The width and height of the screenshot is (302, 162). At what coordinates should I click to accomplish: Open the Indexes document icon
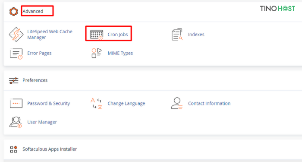coord(177,35)
